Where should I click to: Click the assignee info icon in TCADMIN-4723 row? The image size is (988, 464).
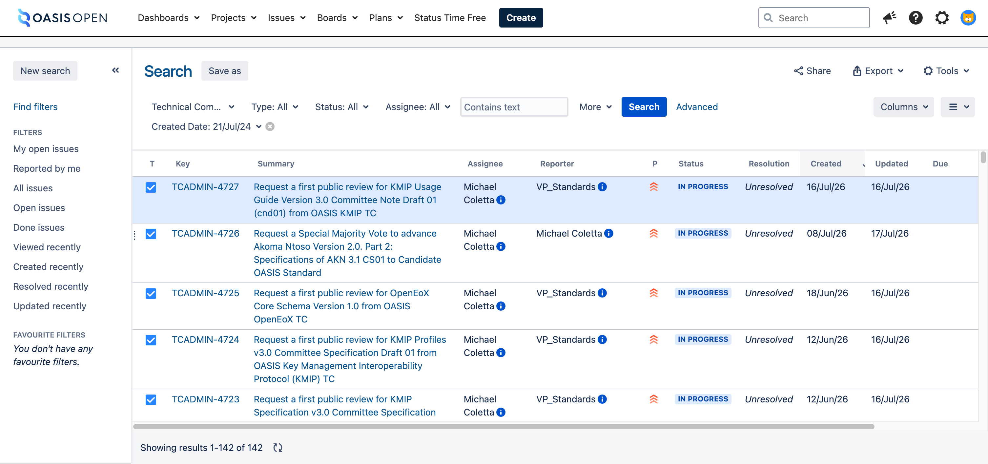click(501, 412)
